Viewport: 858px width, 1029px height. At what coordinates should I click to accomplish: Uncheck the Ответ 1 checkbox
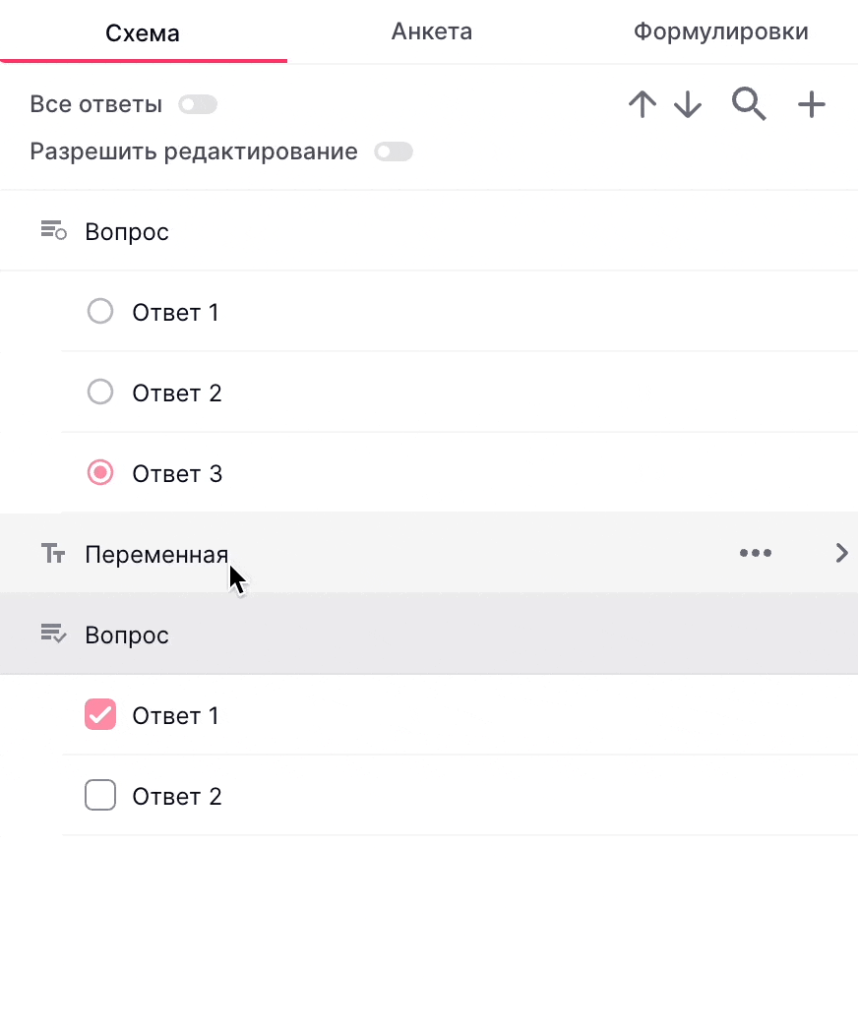click(x=100, y=714)
